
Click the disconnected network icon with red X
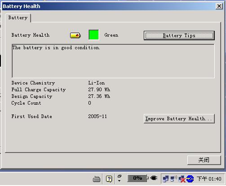pyautogui.click(x=182, y=179)
